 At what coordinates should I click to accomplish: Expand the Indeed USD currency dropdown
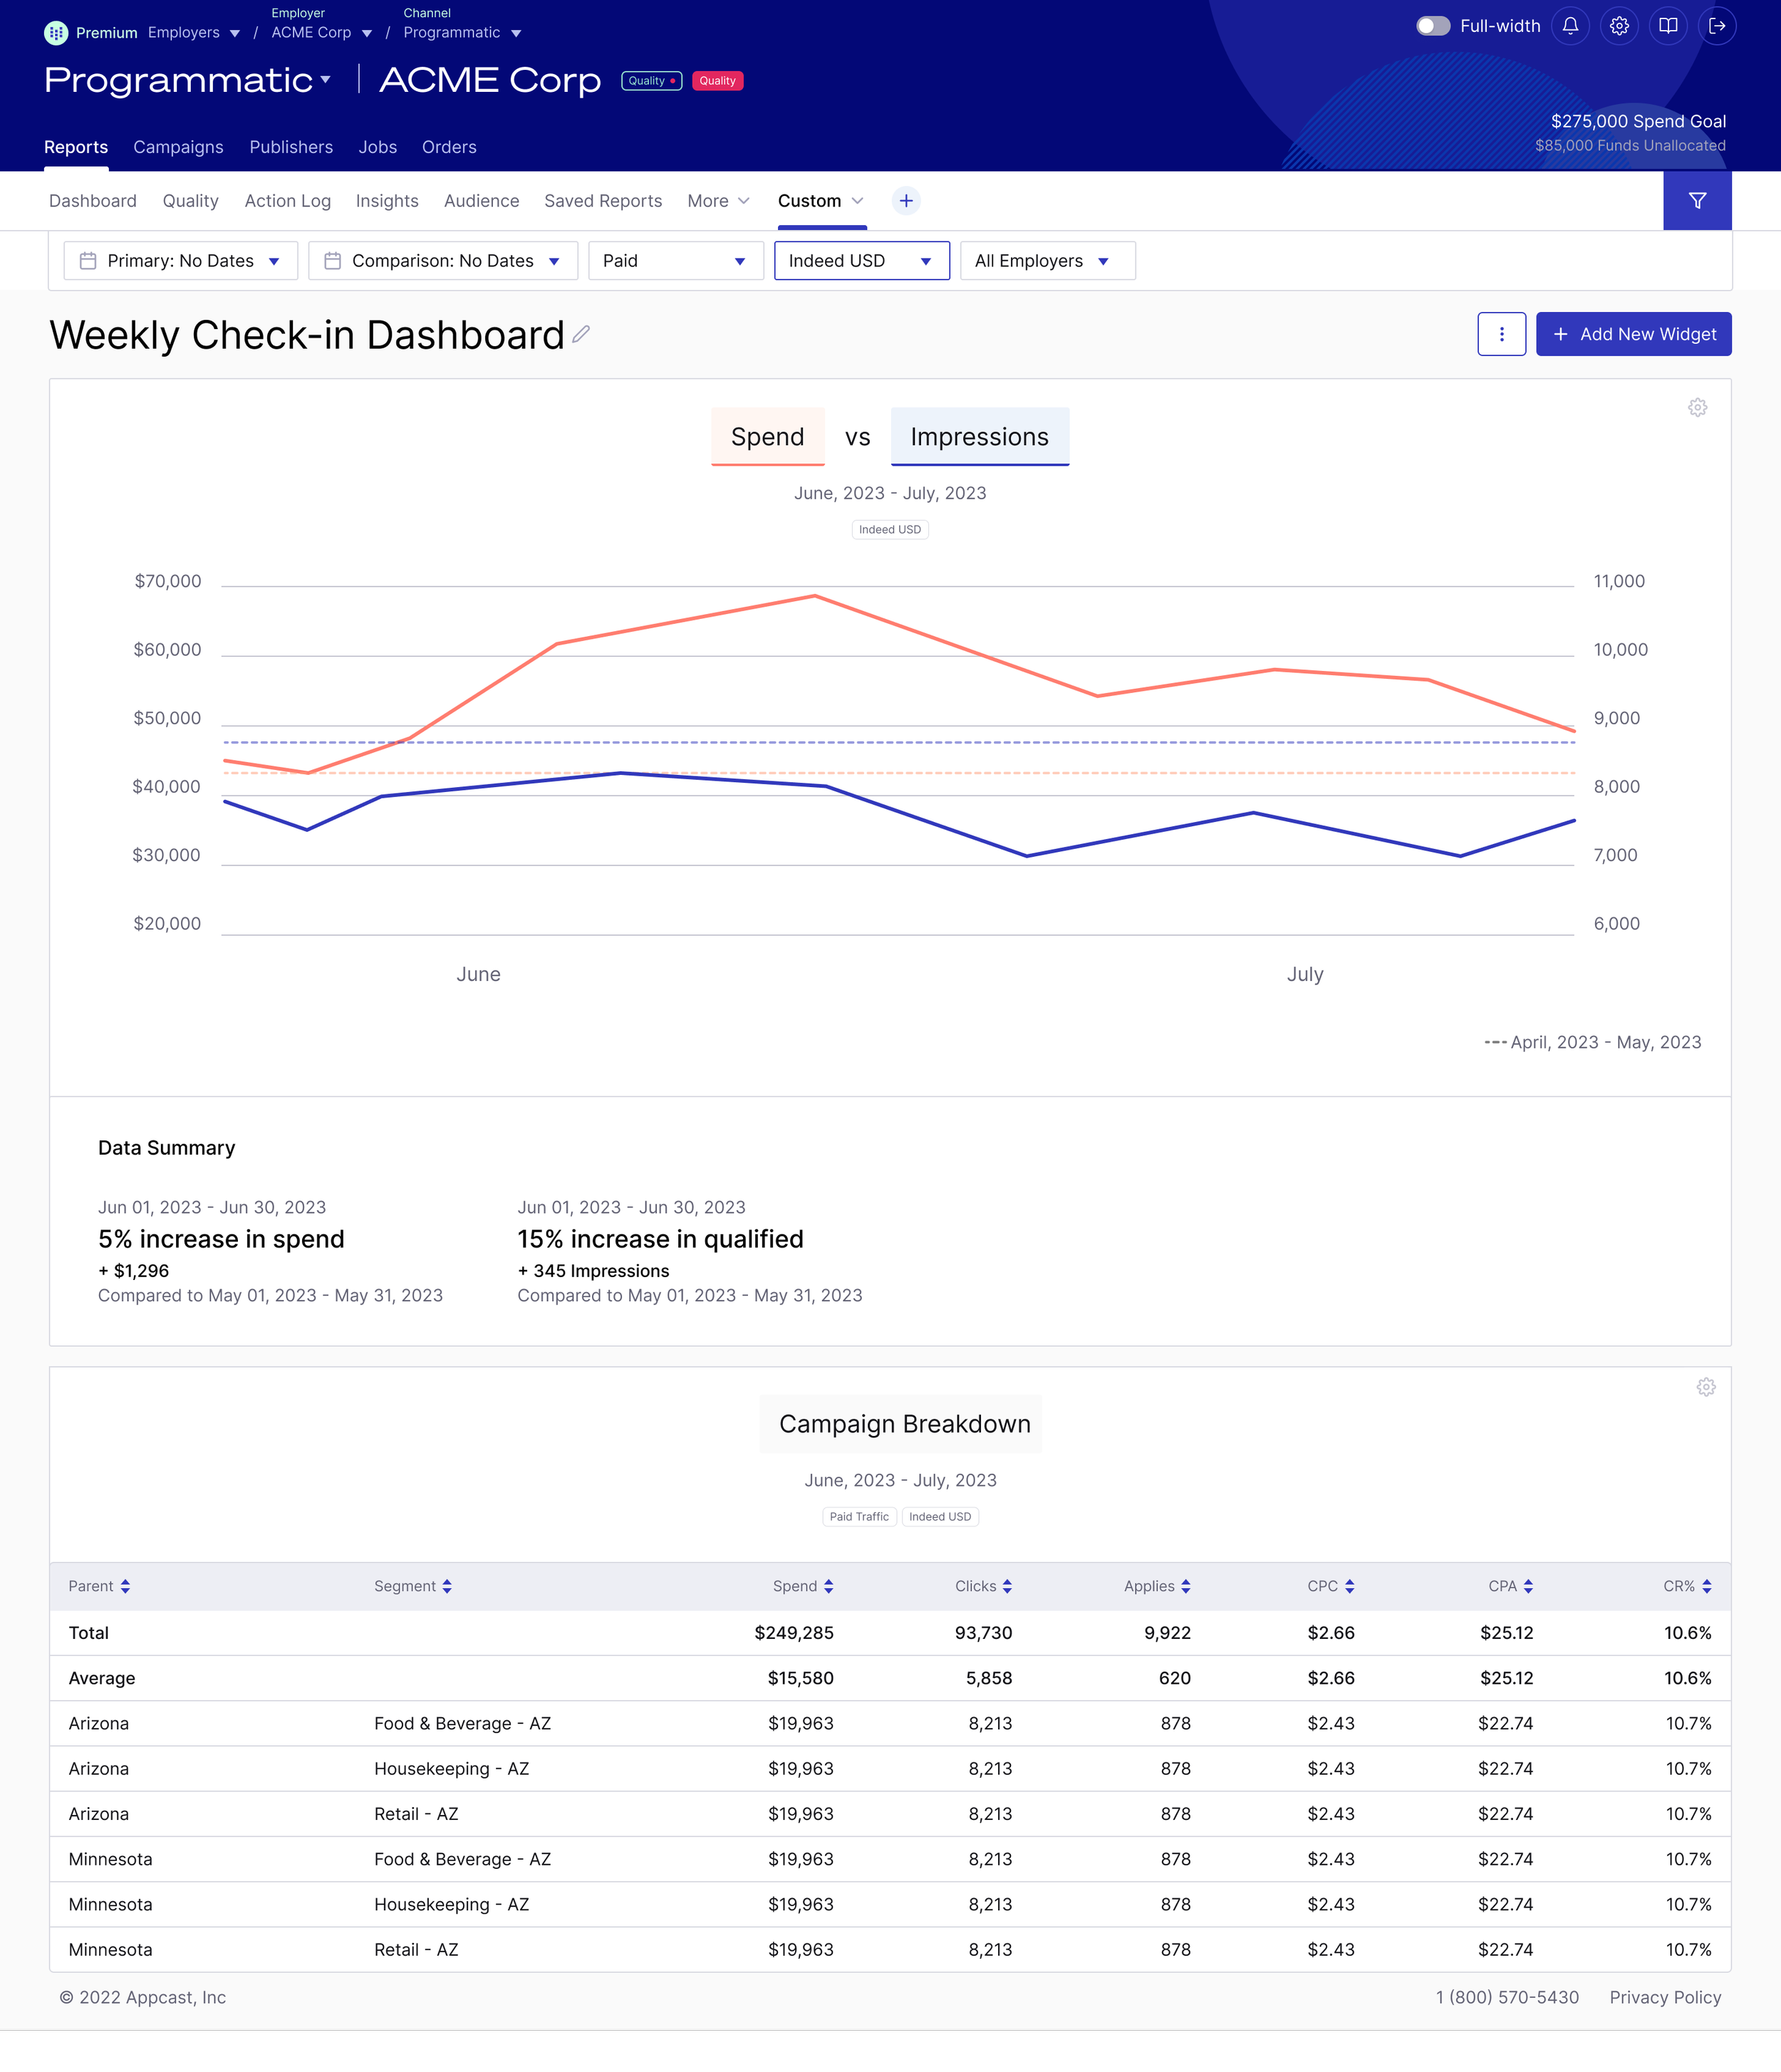[861, 261]
